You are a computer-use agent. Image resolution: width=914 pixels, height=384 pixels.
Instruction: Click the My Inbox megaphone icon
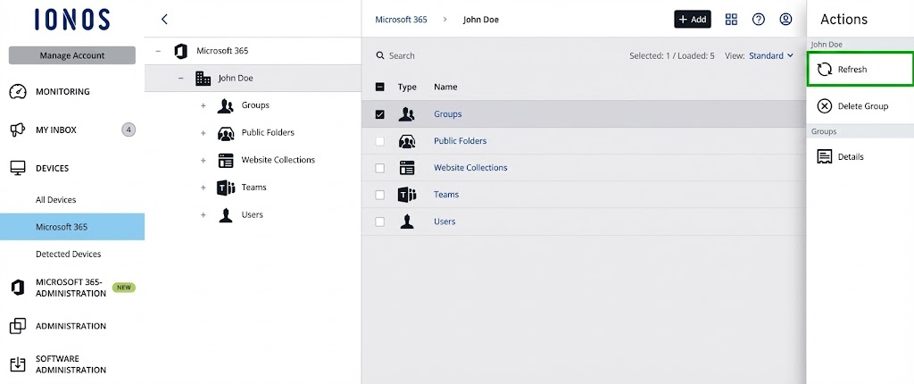click(x=18, y=129)
